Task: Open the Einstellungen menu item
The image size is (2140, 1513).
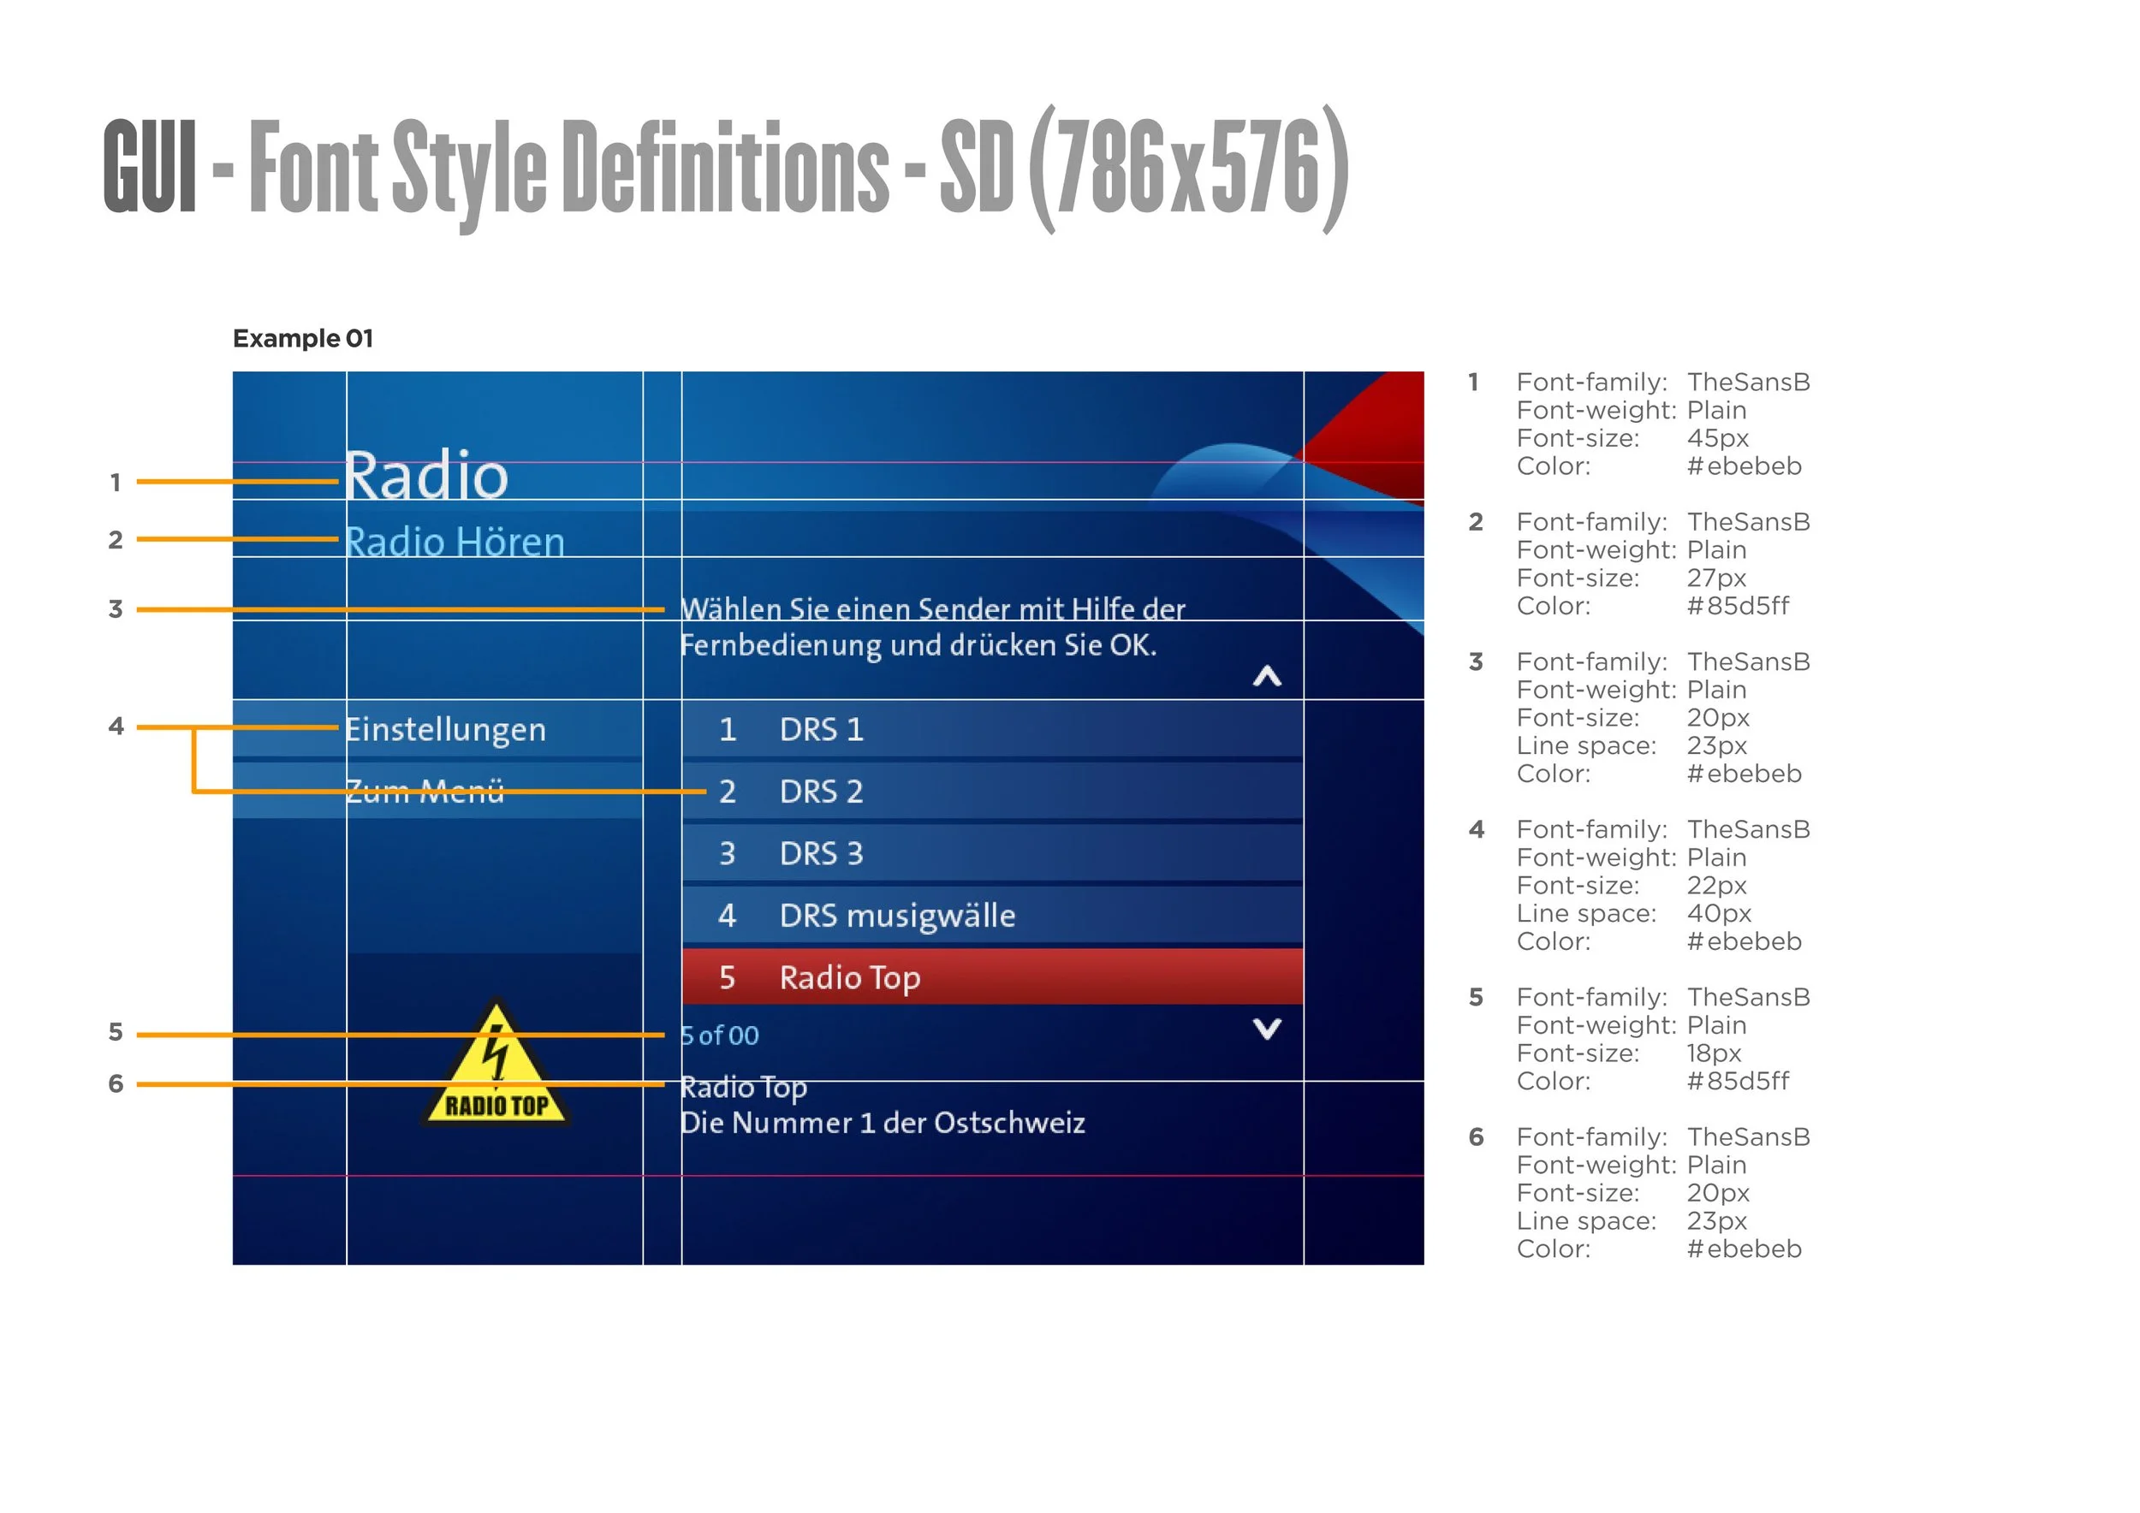Action: coord(445,729)
